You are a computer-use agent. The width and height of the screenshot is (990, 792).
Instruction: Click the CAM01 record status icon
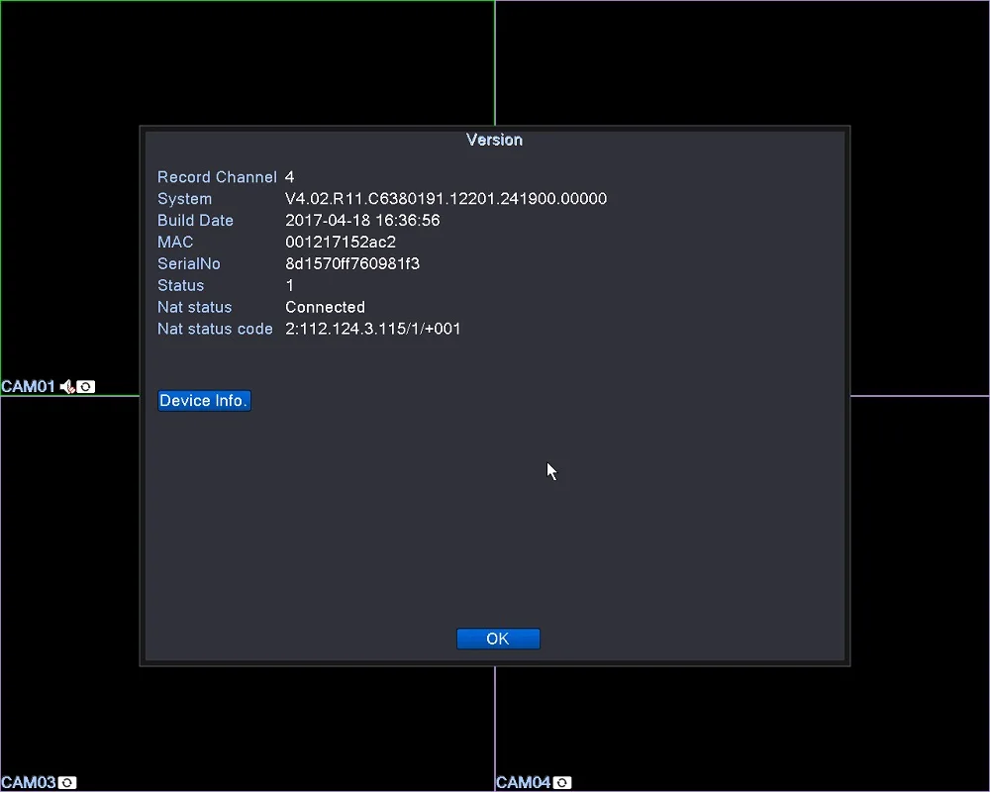click(x=86, y=386)
